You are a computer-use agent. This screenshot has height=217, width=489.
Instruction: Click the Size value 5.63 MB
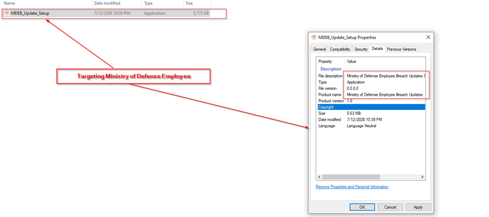click(354, 113)
